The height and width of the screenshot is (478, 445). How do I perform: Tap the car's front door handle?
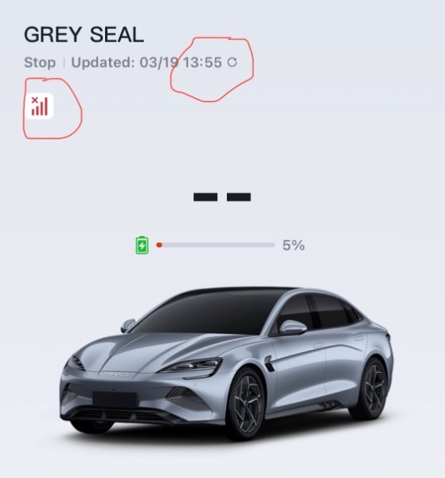(x=318, y=344)
